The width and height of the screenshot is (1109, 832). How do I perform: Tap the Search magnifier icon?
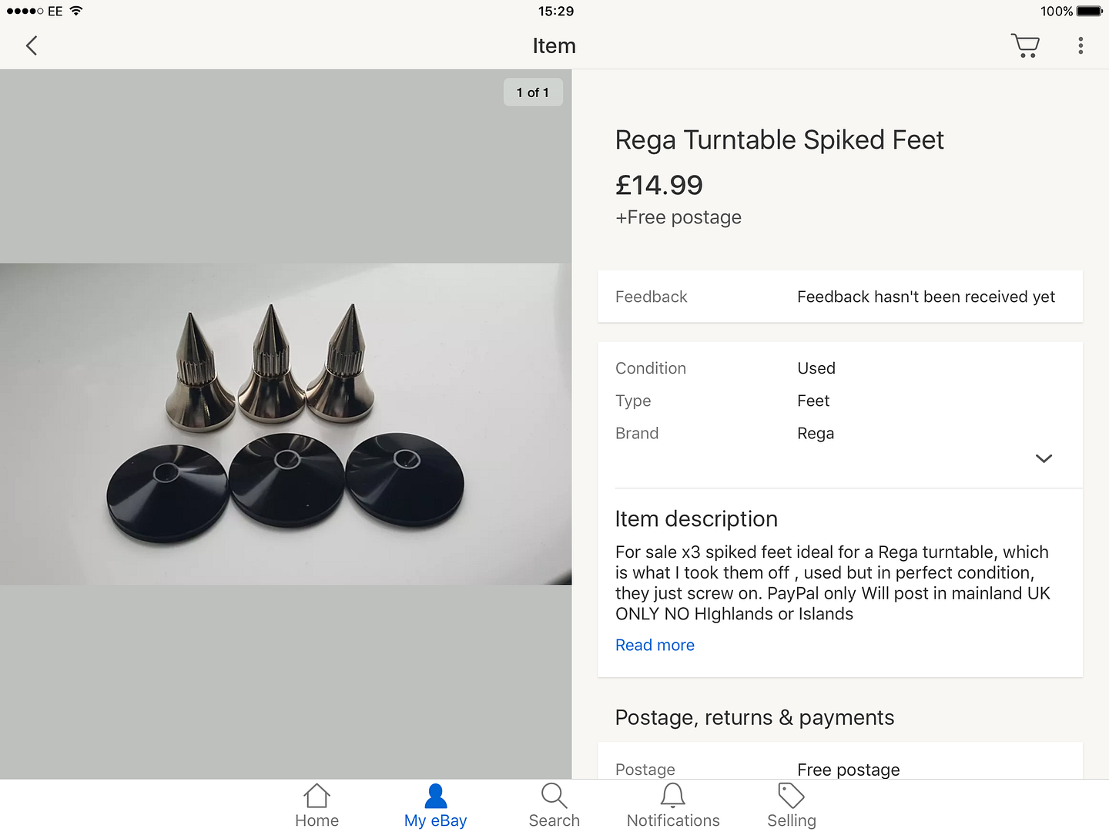[x=554, y=796]
